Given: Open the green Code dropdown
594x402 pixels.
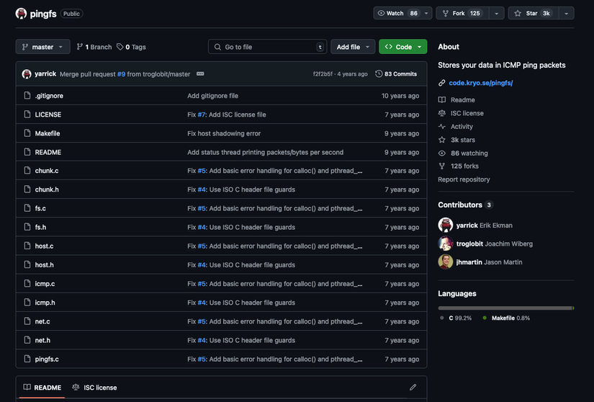Looking at the screenshot, I should point(403,47).
